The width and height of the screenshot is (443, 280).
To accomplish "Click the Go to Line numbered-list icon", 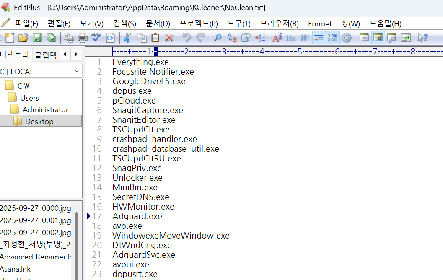I will click(x=260, y=38).
